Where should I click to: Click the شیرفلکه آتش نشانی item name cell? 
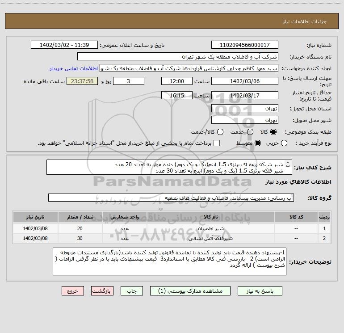210,238
